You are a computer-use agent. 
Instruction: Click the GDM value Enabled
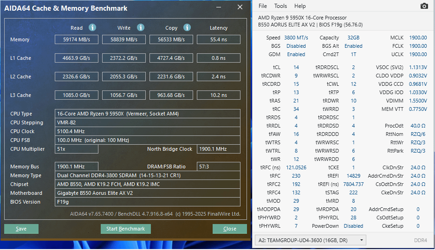click(x=296, y=54)
